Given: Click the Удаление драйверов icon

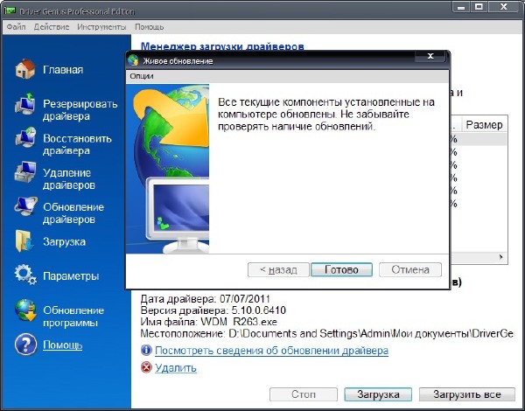Looking at the screenshot, I should tap(24, 176).
